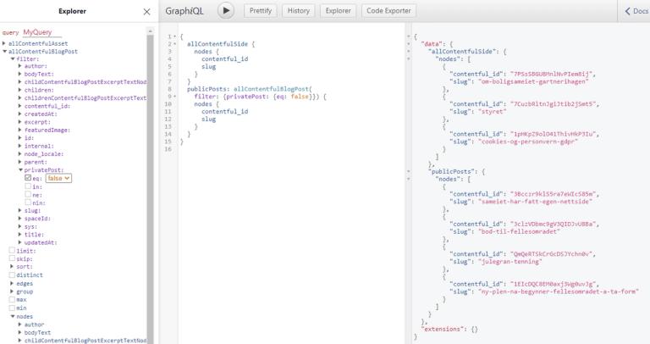Click the Explorer panel scrollbar
The height and width of the screenshot is (344, 650).
150,189
